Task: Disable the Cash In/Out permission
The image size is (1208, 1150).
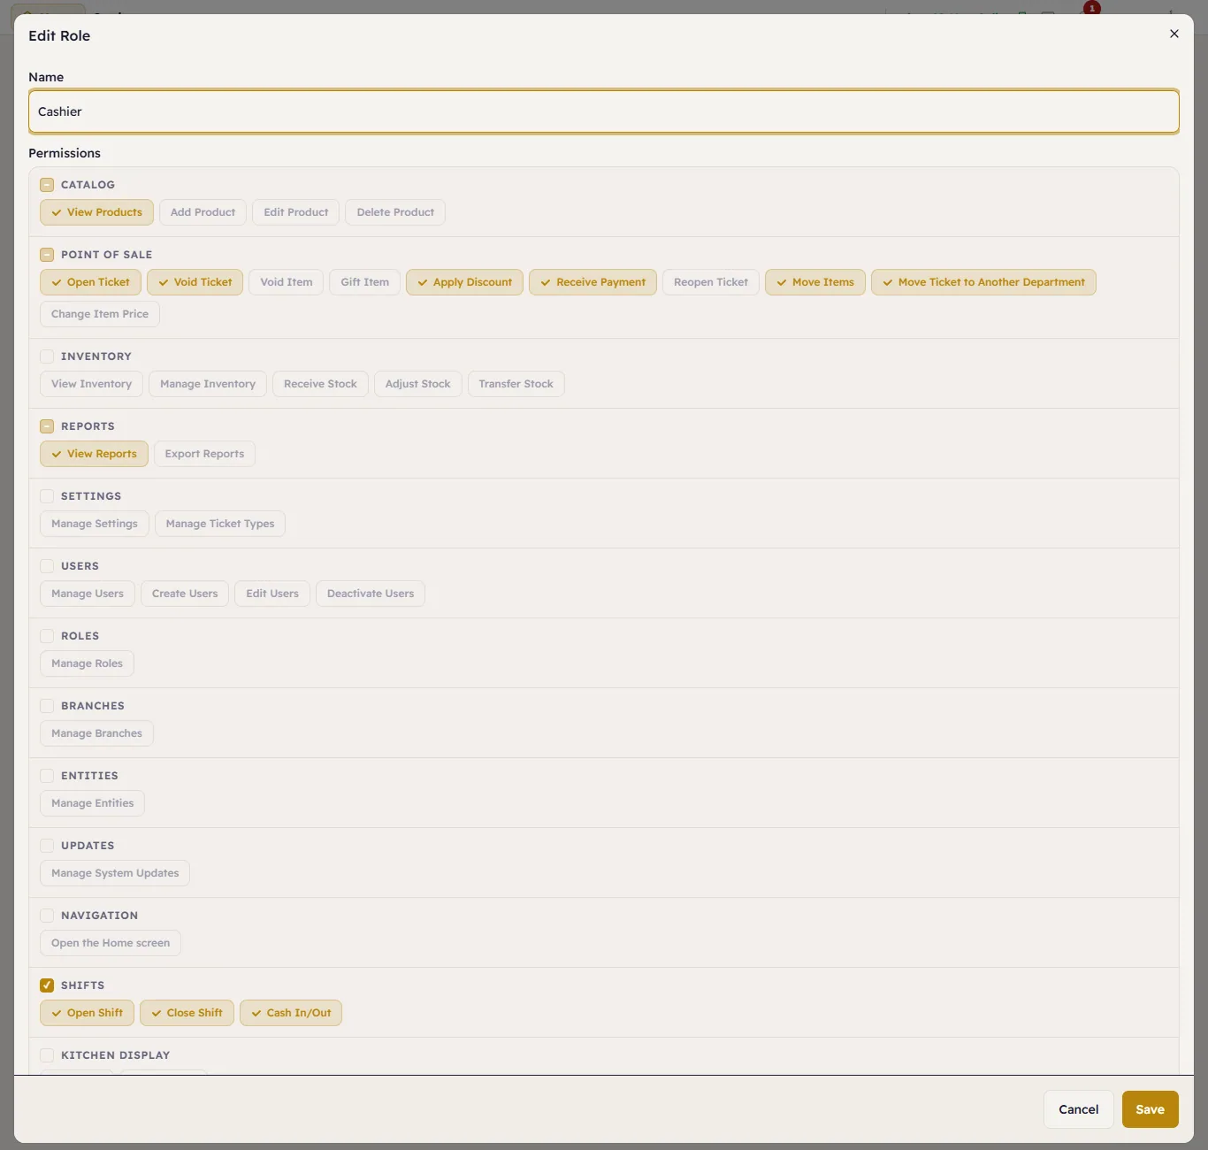Action: (291, 1013)
